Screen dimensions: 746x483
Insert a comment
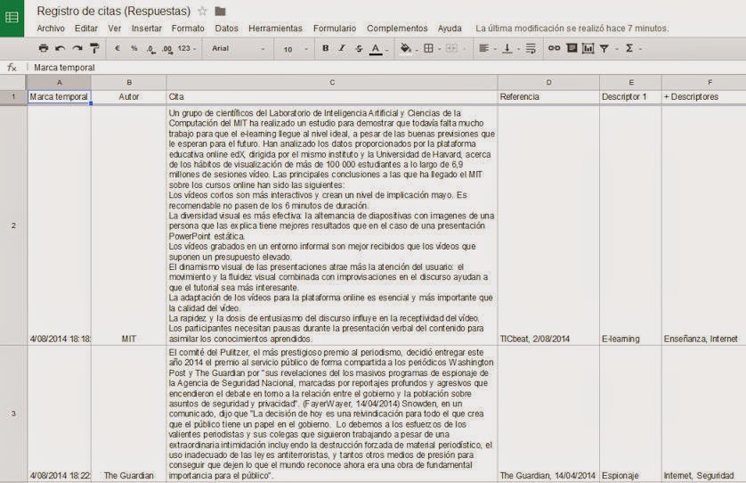[x=572, y=48]
